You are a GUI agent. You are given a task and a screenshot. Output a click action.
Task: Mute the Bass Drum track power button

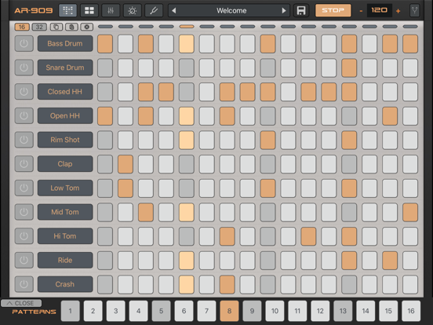24,43
